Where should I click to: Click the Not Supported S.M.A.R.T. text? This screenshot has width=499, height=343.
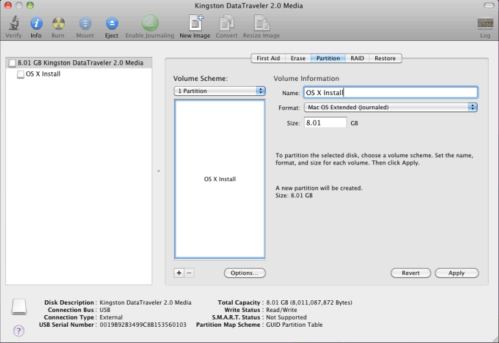(286, 317)
